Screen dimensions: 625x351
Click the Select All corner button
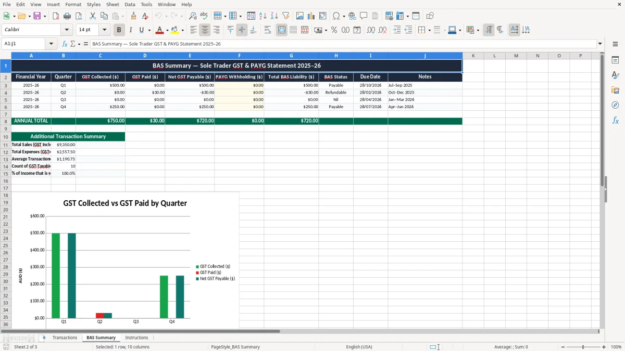click(6, 56)
